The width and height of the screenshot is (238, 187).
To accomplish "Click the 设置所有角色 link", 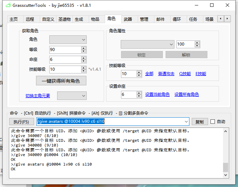I will (186, 95).
